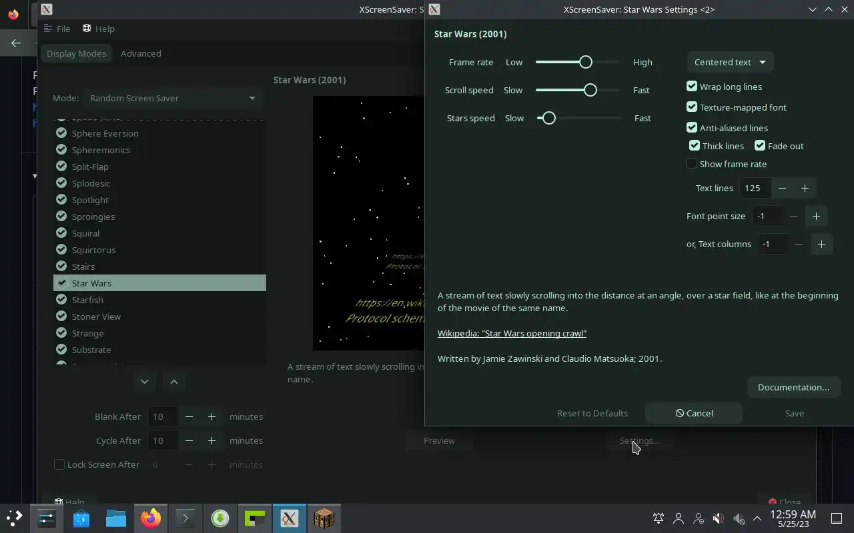Image resolution: width=854 pixels, height=533 pixels.
Task: Move the selection up with the up arrow
Action: (174, 382)
